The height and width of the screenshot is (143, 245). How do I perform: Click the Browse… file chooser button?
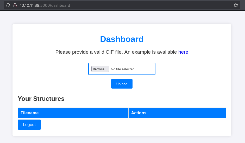[100, 69]
